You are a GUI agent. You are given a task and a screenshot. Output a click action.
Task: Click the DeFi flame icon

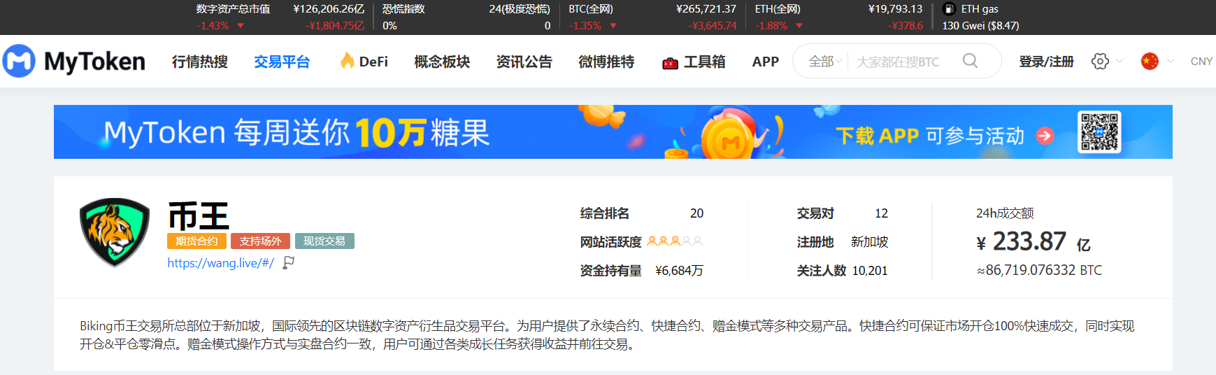coord(347,61)
